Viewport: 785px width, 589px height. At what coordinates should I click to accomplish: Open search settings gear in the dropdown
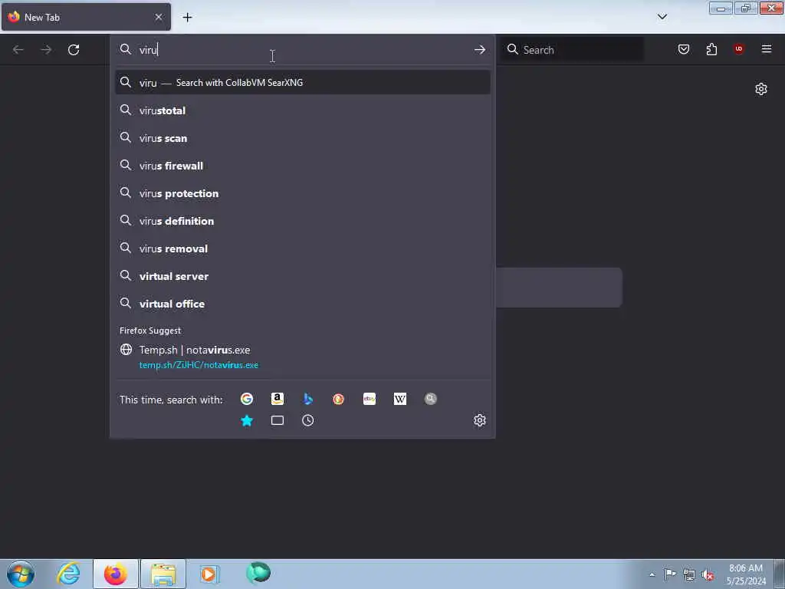[480, 420]
